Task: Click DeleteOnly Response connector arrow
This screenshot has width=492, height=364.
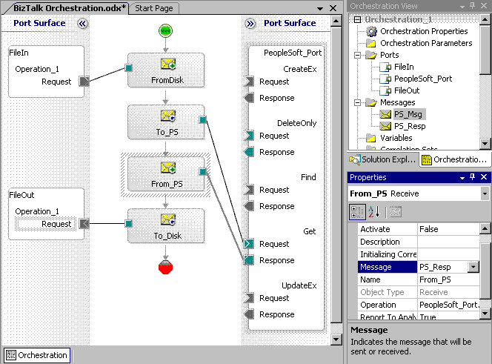Action: [x=250, y=152]
